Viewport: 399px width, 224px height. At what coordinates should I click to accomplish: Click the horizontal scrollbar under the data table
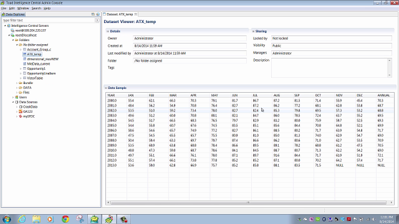248,202
